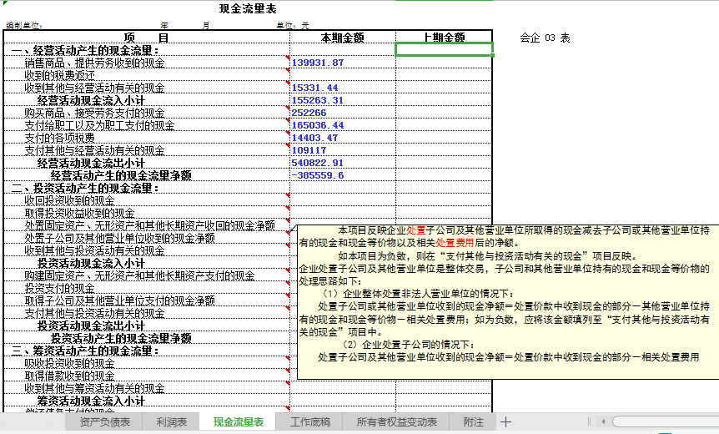The height and width of the screenshot is (434, 719).
Task: Select the 现金流量表 sheet tab
Action: click(x=238, y=421)
